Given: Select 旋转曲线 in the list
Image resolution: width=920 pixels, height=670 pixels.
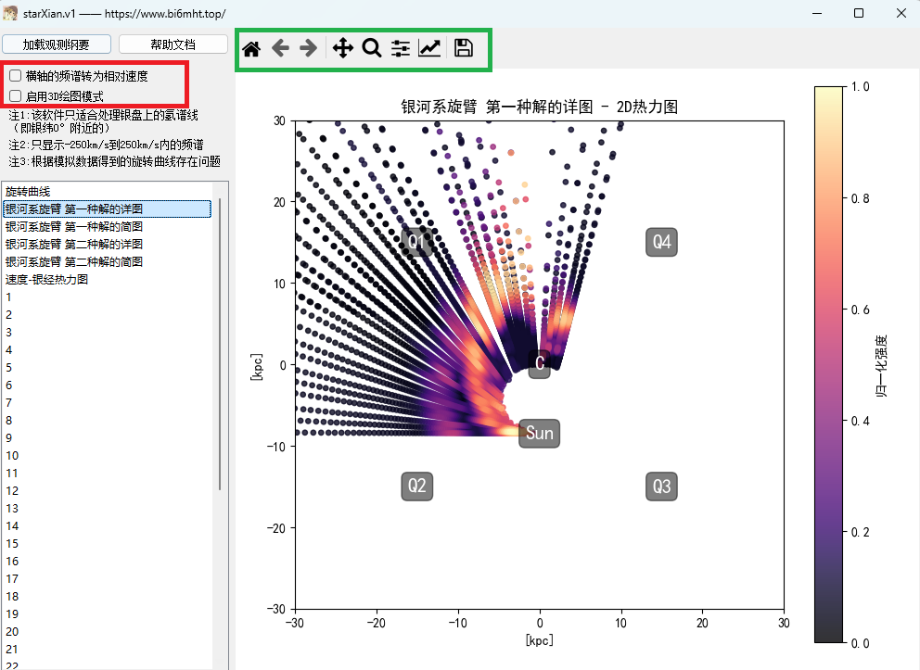Looking at the screenshot, I should click(x=28, y=192).
